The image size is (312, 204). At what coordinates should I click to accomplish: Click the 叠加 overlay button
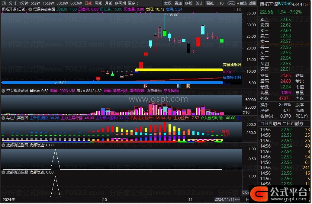[178, 3]
